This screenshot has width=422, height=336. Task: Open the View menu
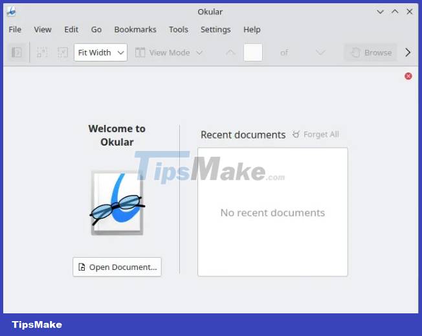43,29
